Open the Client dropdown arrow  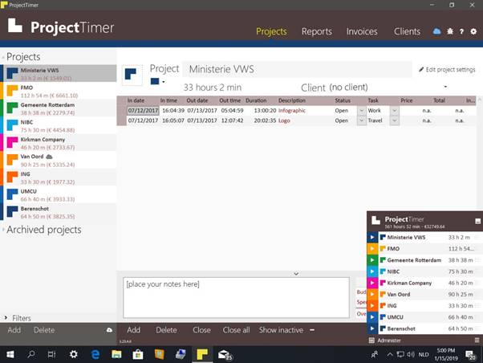tap(445, 87)
